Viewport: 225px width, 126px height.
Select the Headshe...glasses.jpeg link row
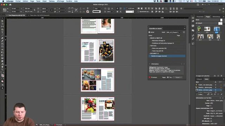(208, 87)
